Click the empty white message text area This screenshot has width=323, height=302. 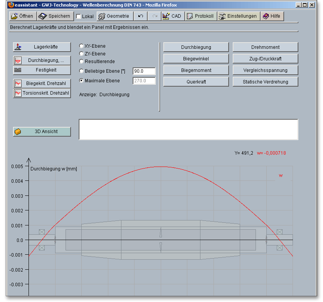188,129
